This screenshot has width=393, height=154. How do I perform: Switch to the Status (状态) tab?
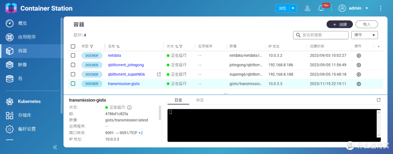200,100
